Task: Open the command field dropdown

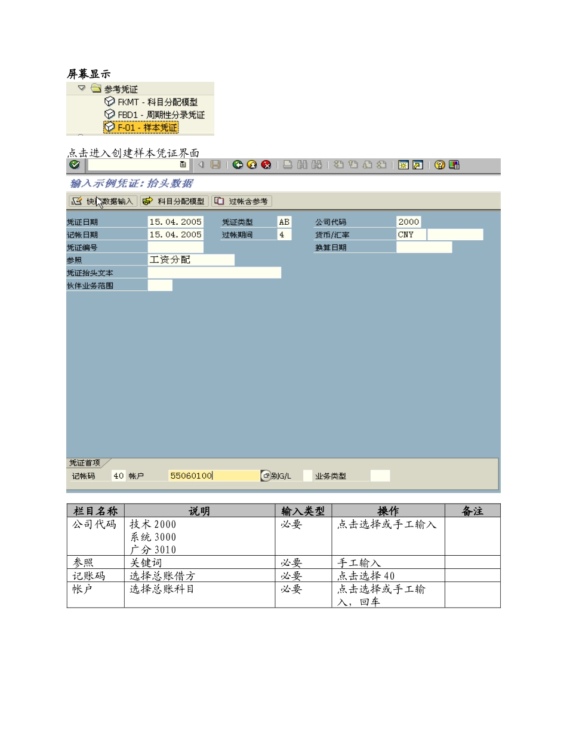Action: [x=183, y=165]
